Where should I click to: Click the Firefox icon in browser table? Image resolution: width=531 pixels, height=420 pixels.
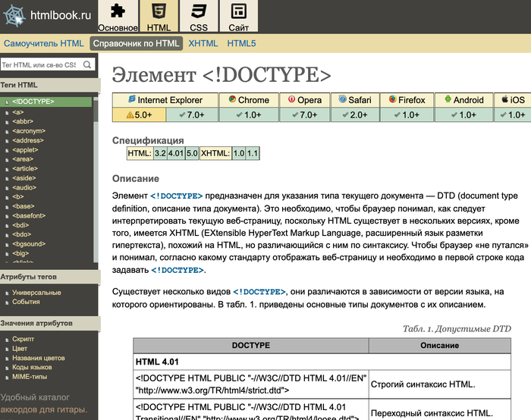[392, 99]
